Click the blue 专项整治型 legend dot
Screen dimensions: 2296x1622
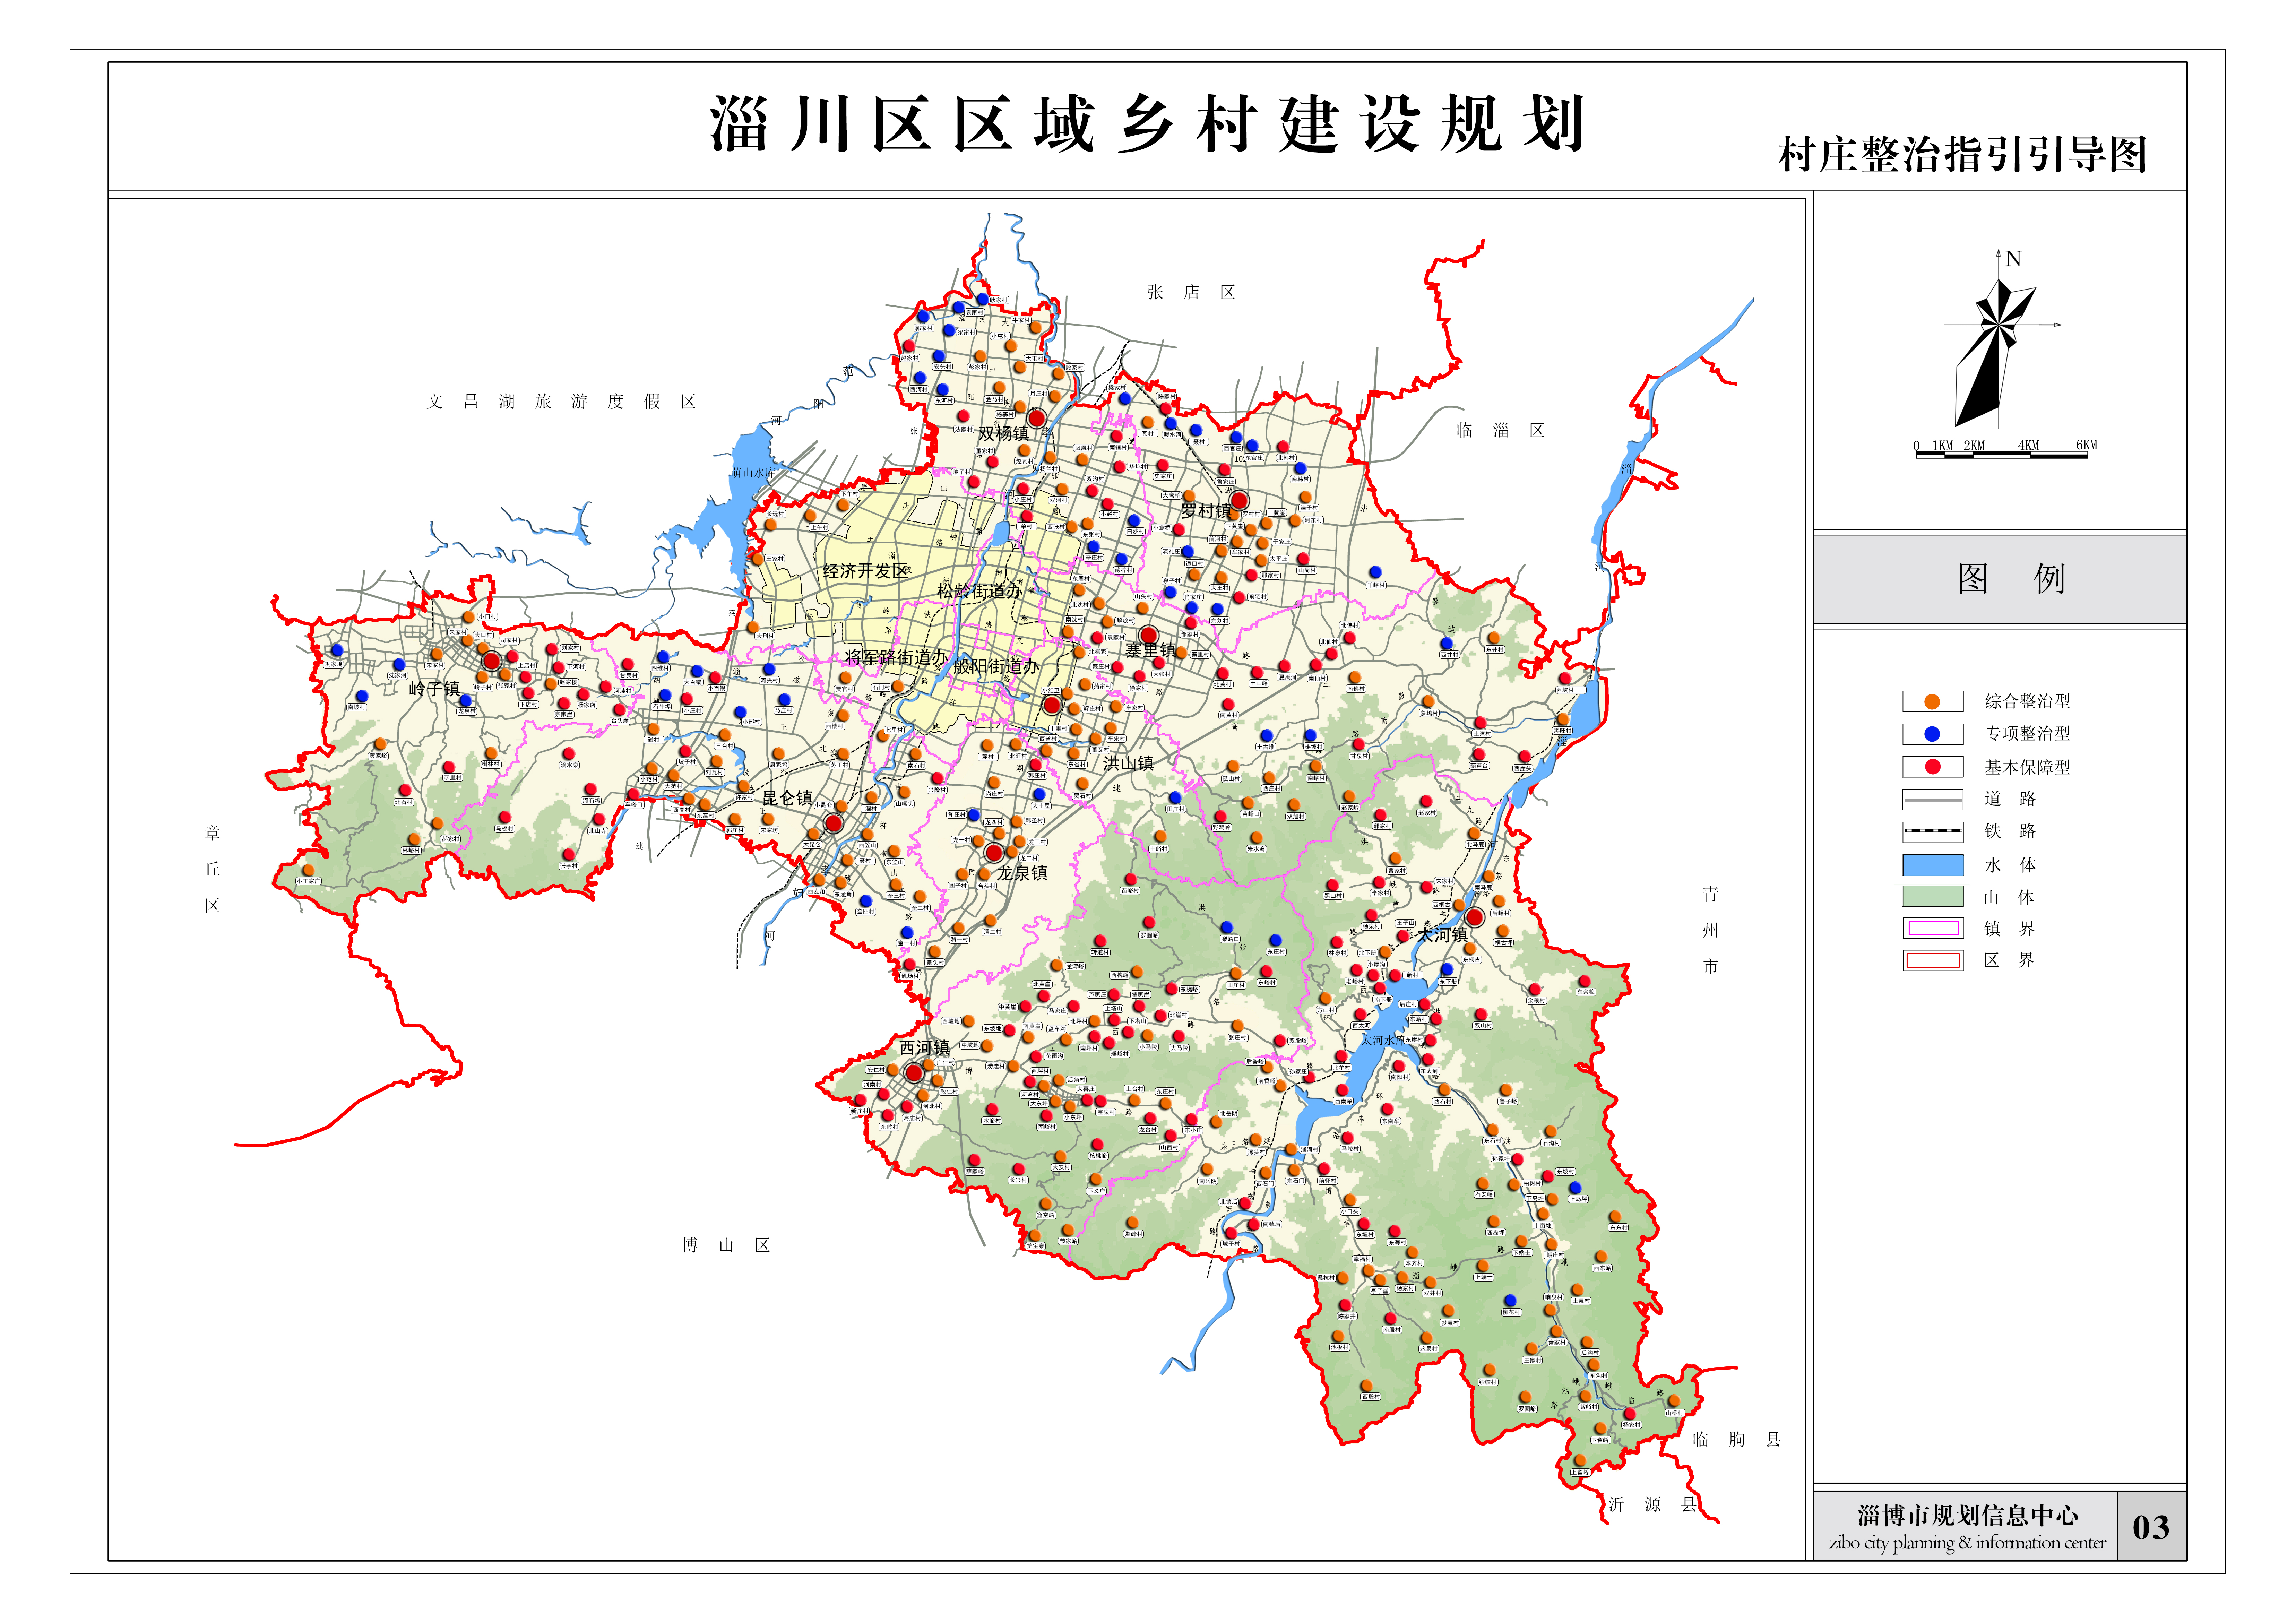point(1932,734)
